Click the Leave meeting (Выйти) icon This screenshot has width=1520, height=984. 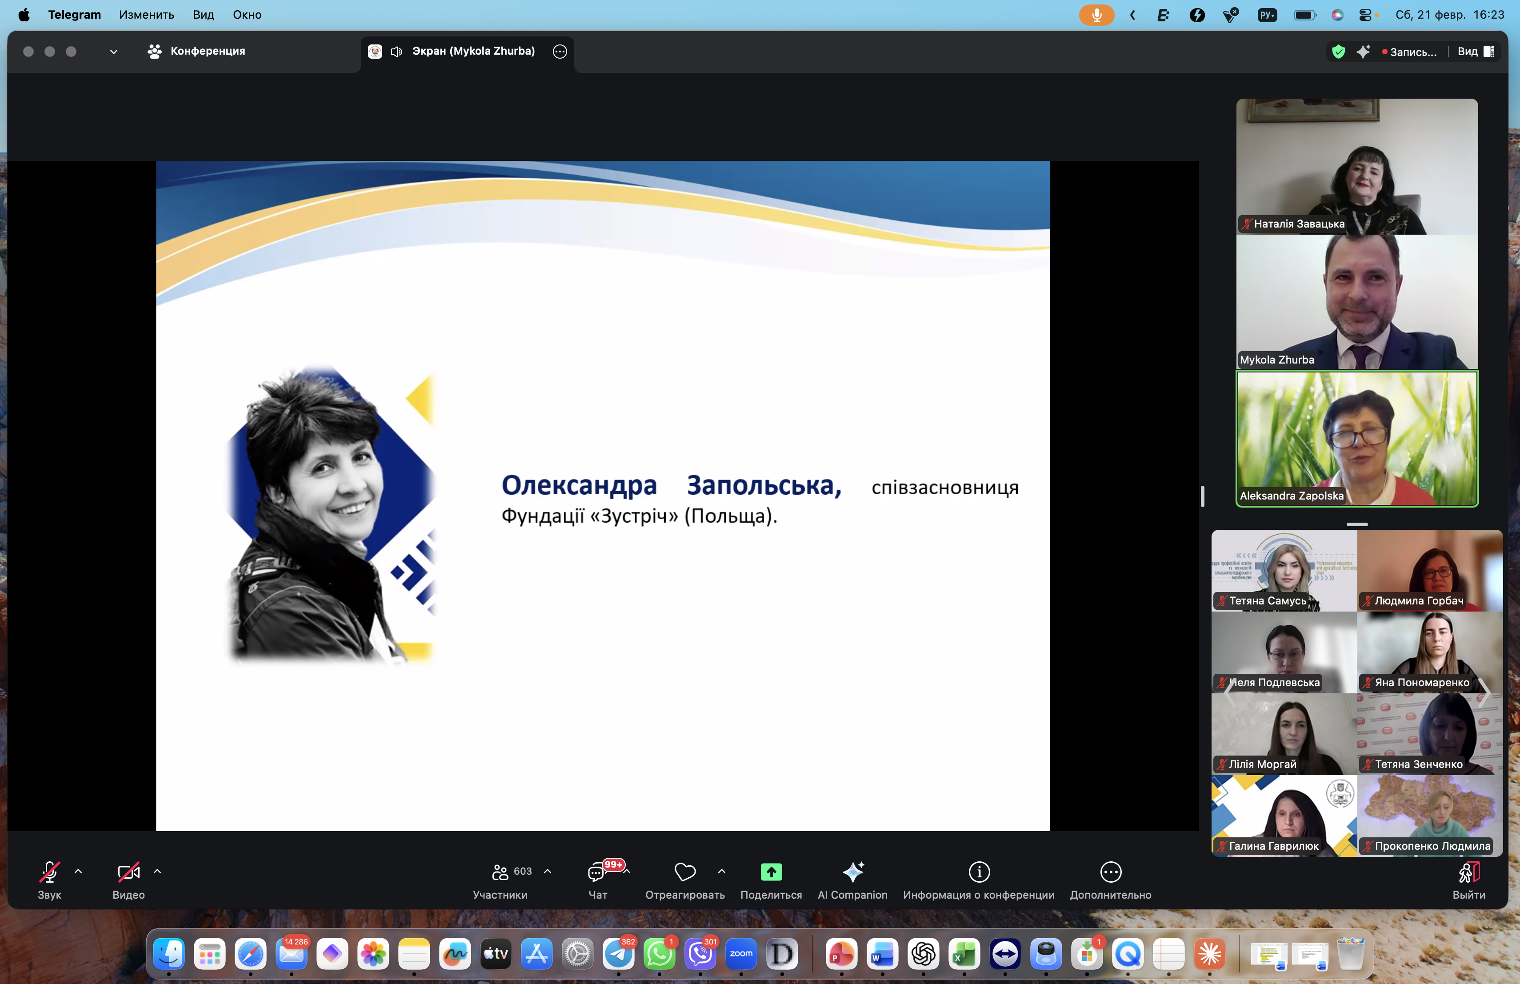[1468, 872]
